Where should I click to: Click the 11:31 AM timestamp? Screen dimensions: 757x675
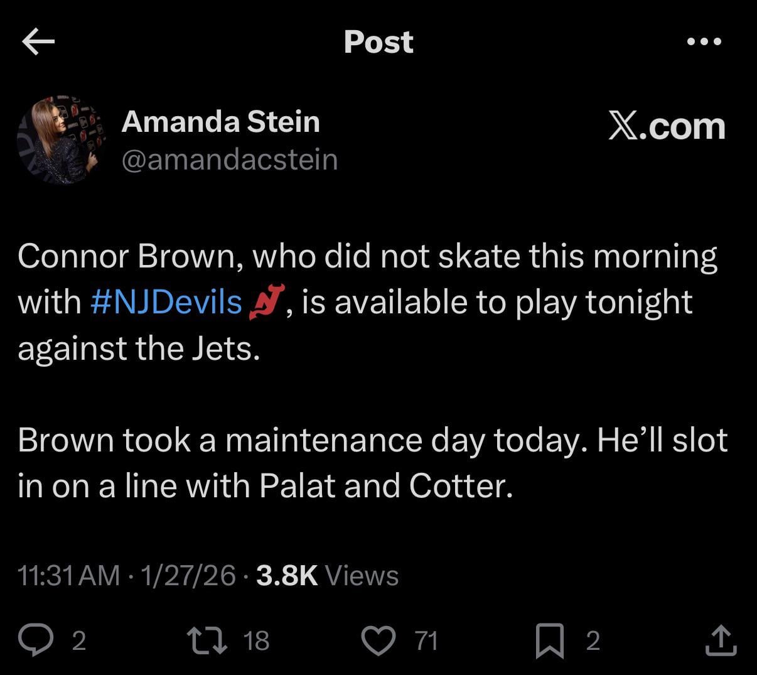pos(68,575)
